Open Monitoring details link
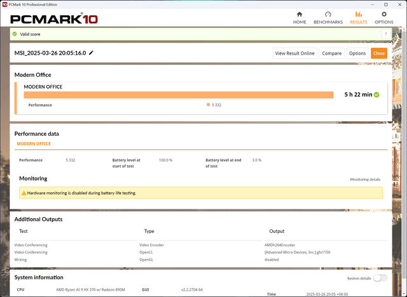The width and height of the screenshot is (407, 297). pos(365,180)
